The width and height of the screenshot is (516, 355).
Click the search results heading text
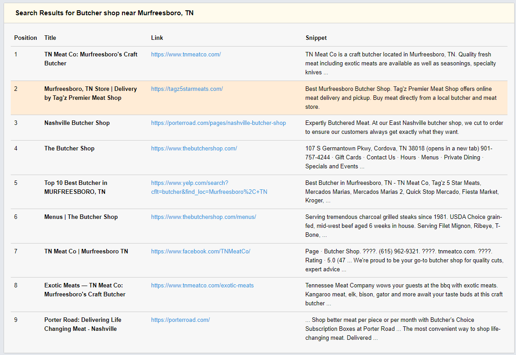[x=104, y=13]
